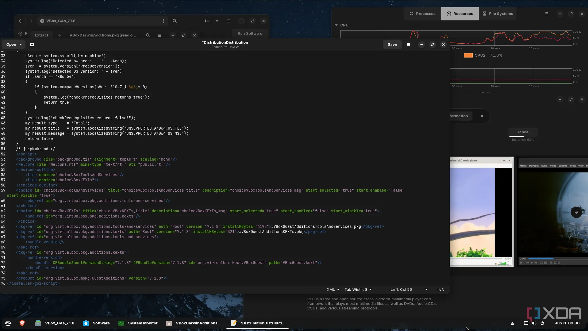Click the volume icon in the system tray

tap(534, 323)
